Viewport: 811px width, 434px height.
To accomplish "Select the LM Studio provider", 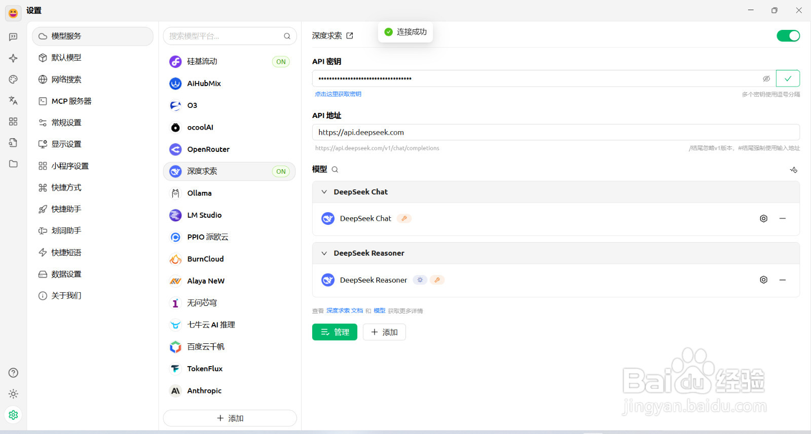I will [x=230, y=215].
